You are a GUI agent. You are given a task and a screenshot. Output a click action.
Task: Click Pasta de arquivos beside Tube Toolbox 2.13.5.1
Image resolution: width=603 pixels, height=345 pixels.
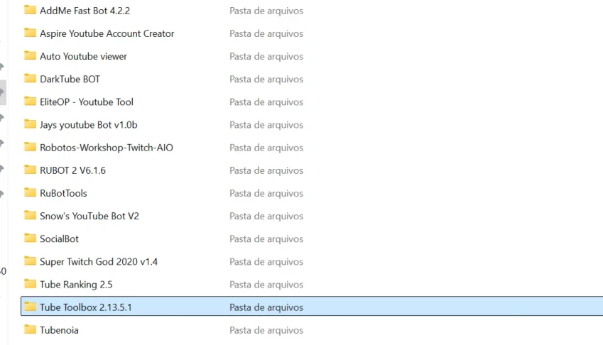(x=266, y=307)
